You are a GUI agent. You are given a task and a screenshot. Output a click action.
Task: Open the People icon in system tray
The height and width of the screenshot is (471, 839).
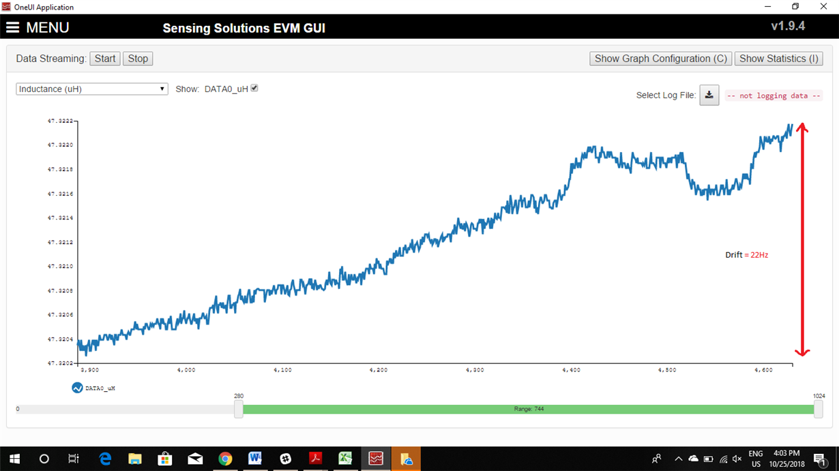click(x=656, y=459)
